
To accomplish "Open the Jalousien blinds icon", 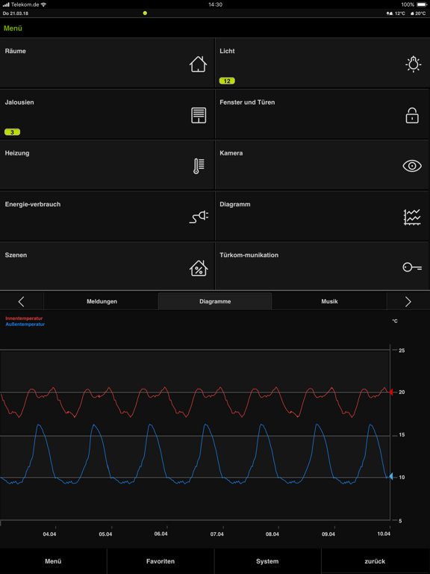I will click(199, 115).
